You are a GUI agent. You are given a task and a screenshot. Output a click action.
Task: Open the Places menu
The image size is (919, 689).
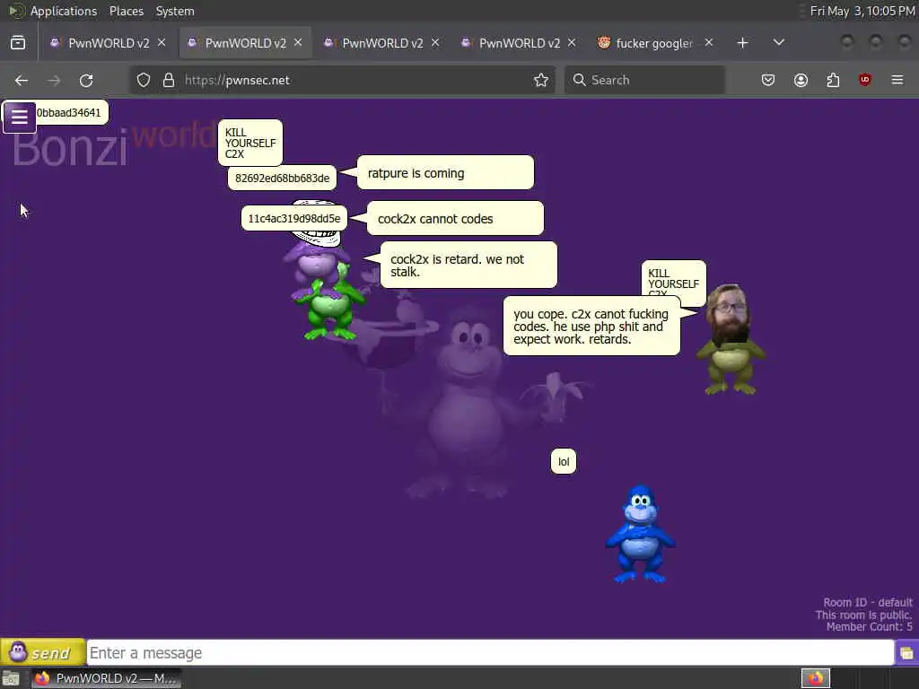pos(126,11)
